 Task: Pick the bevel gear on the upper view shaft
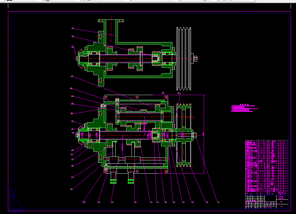(81, 59)
